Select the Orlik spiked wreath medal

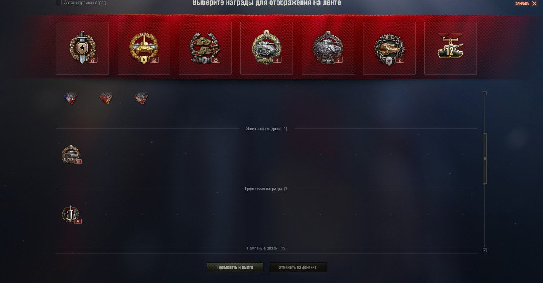pyautogui.click(x=389, y=48)
